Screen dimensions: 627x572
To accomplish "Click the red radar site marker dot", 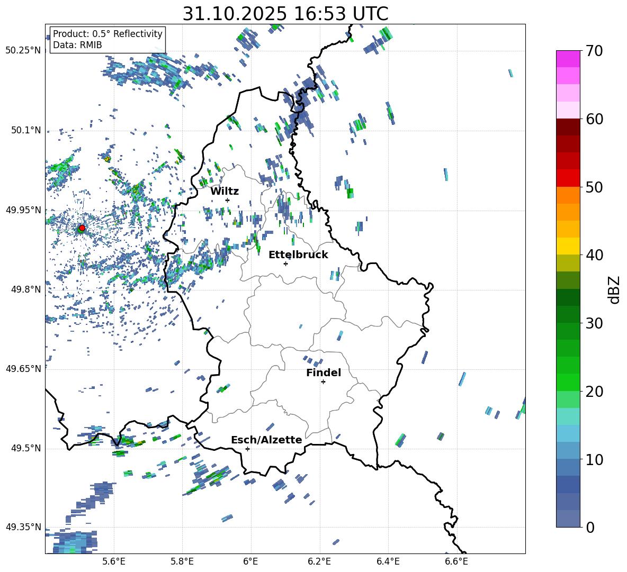I will pos(82,228).
